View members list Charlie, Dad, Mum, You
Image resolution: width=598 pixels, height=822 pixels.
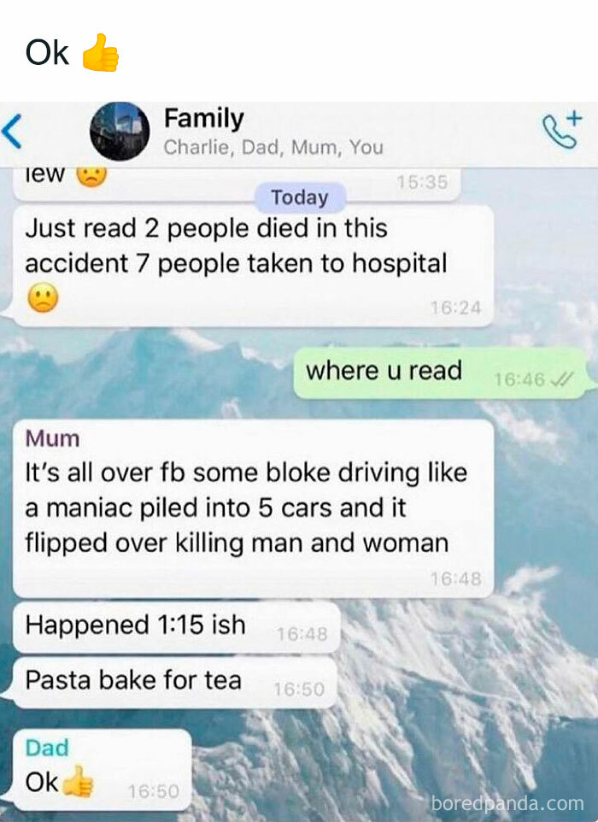tap(273, 147)
